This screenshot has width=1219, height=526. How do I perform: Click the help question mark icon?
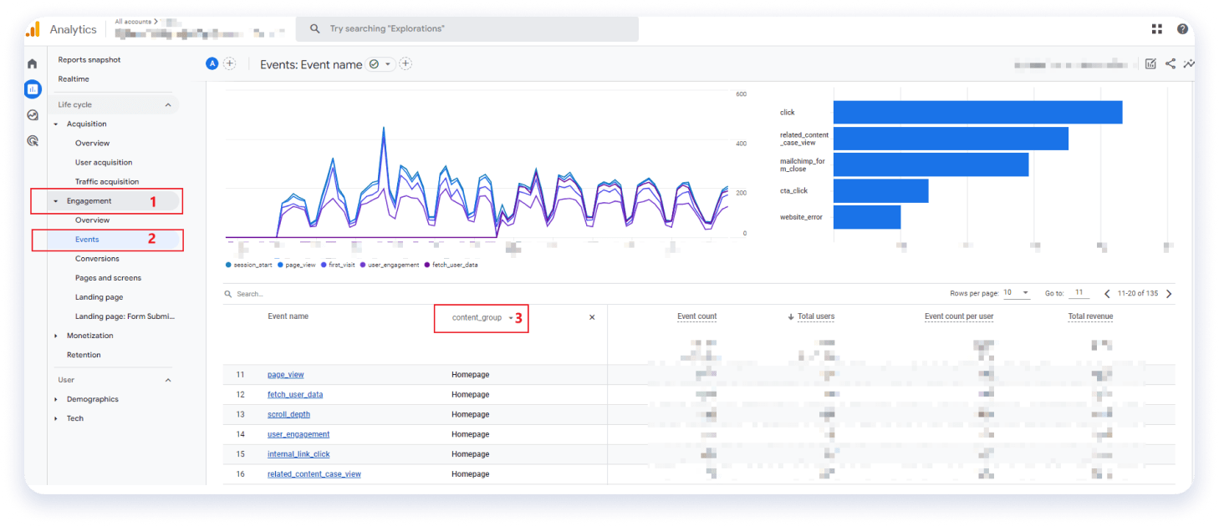1182,29
